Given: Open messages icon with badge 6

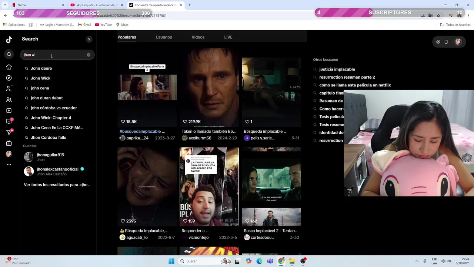Looking at the screenshot, I should pyautogui.click(x=9, y=132).
